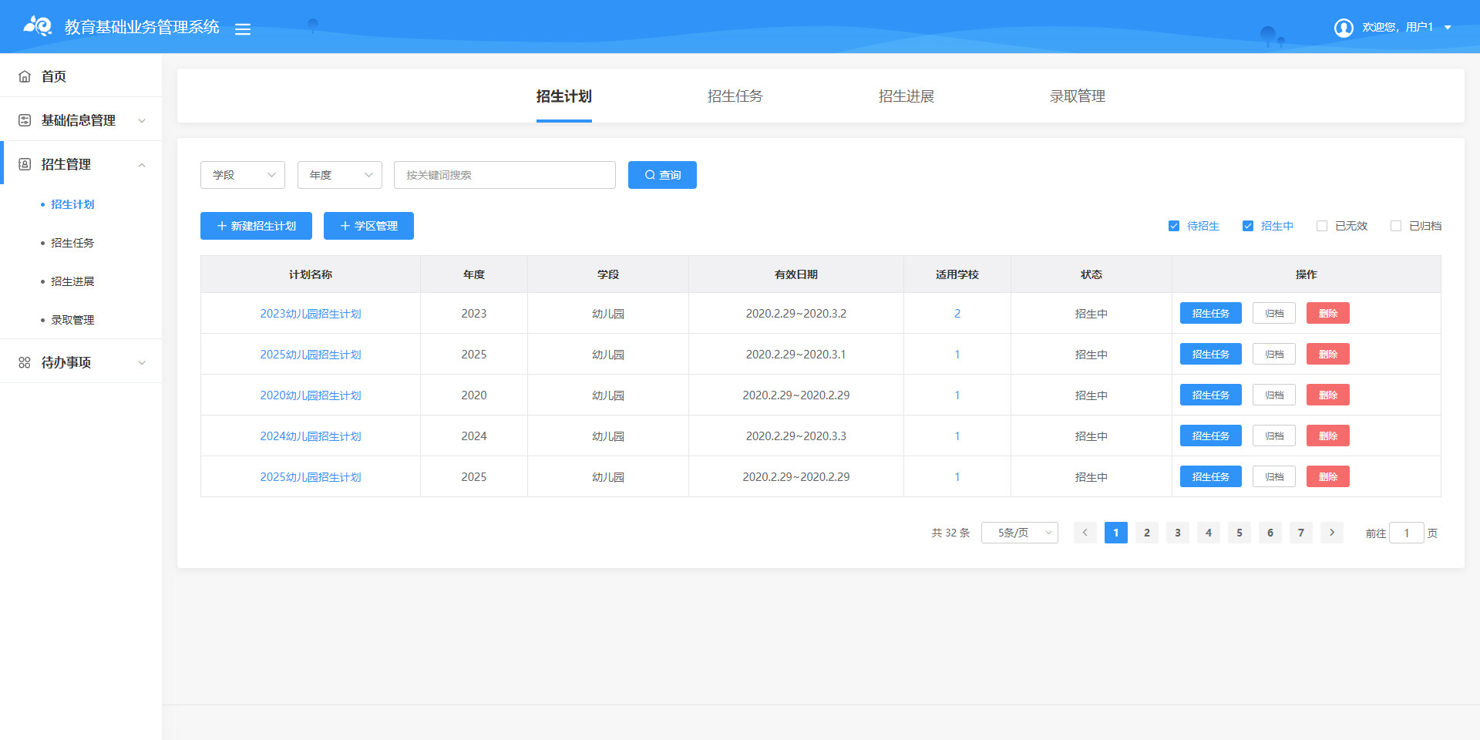
Task: Go to pagination page 1
Action: [x=1116, y=533]
